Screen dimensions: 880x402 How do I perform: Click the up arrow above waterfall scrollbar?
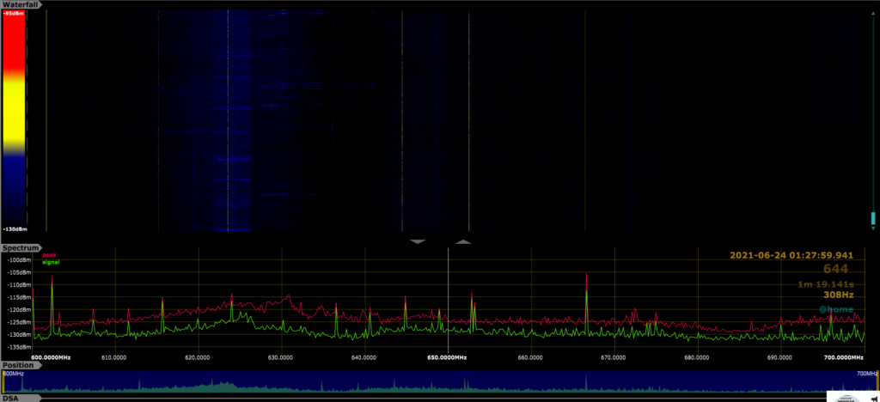[x=873, y=14]
